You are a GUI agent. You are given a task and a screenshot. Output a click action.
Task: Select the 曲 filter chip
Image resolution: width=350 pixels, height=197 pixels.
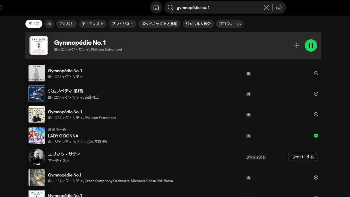tap(49, 24)
